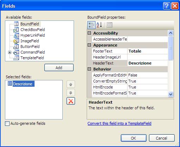Edit the FooterText value Totale
Screen dimensions: 180x147
tap(148, 51)
